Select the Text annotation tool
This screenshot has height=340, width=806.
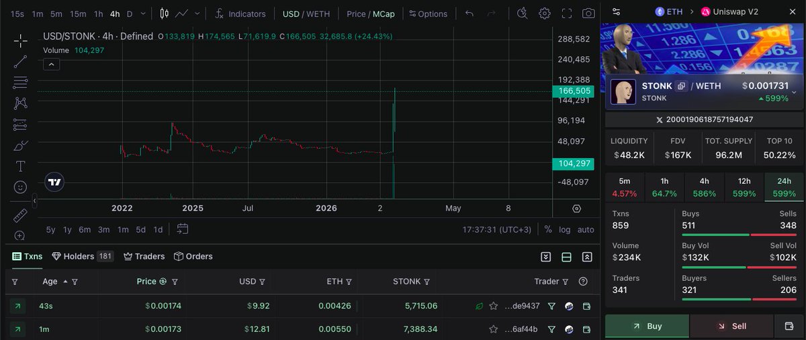[20, 166]
